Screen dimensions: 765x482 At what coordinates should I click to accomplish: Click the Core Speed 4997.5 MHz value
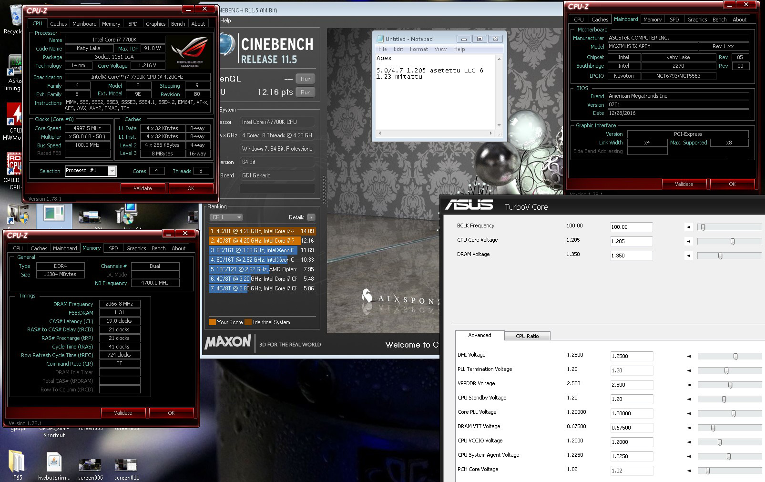coord(88,128)
